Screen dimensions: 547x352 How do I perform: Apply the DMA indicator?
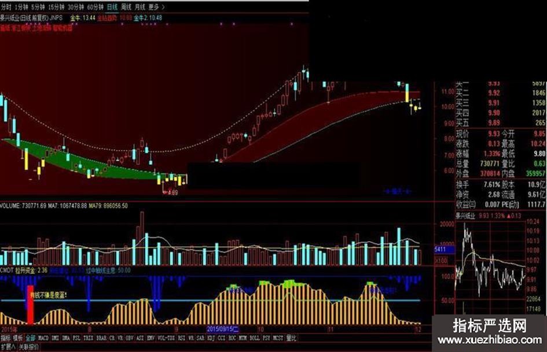point(65,338)
